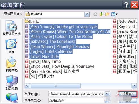This screenshot has width=139, height=104.
Task: Open 我最近的文档 recent documents shortcut
Action: tap(12, 28)
